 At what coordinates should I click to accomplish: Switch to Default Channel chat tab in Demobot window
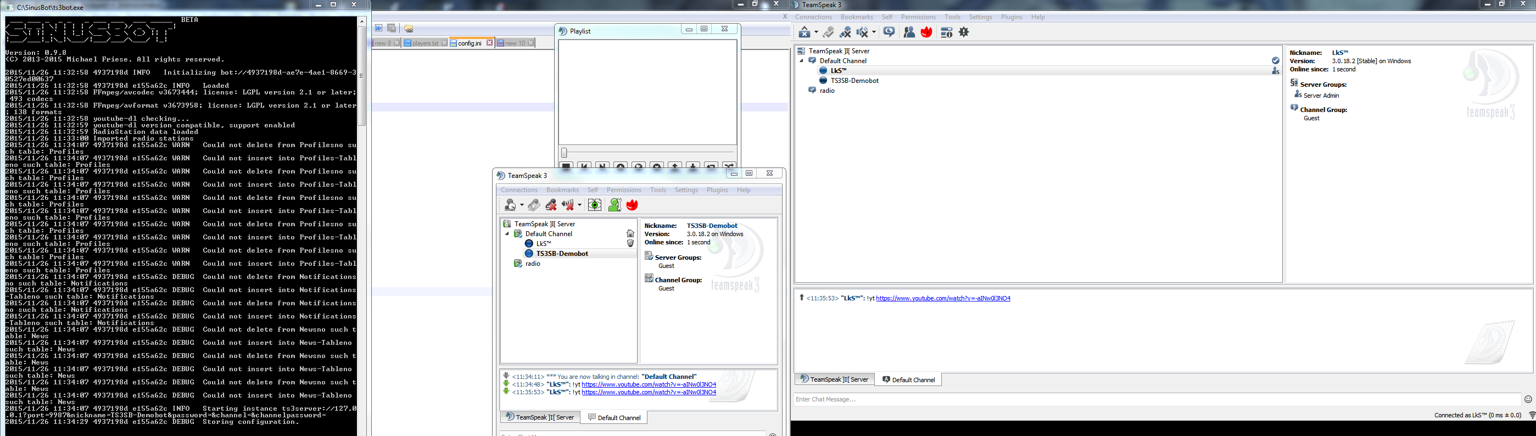613,417
